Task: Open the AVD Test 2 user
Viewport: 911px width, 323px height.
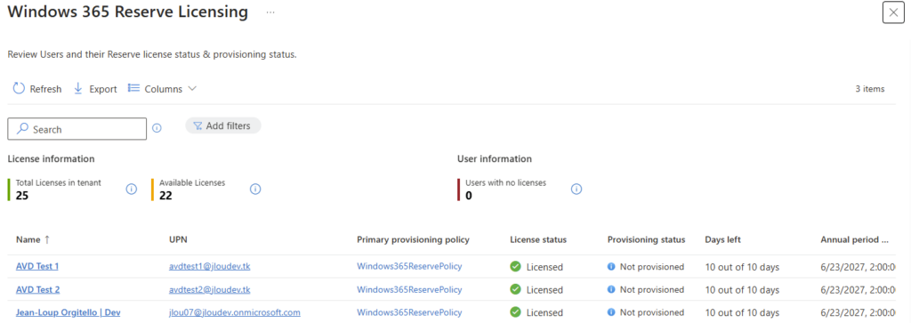Action: [x=37, y=289]
